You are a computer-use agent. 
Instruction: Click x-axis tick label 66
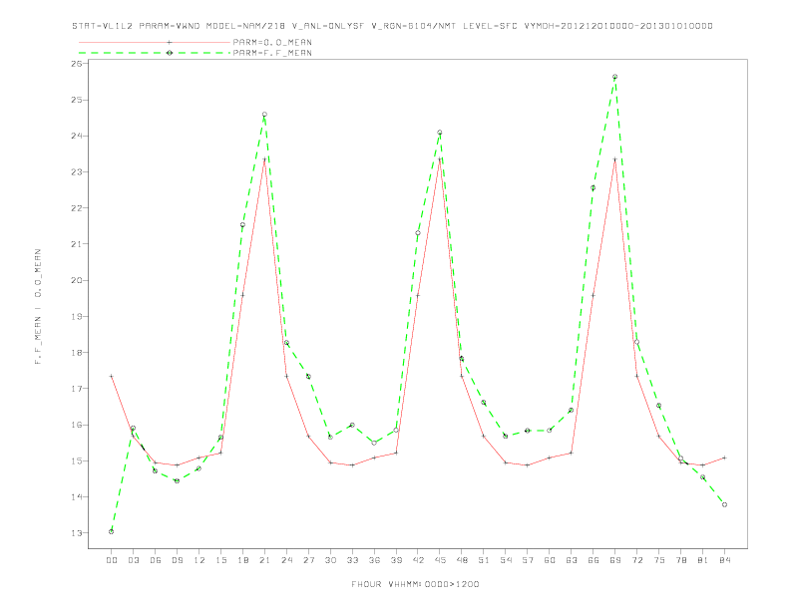tap(593, 560)
